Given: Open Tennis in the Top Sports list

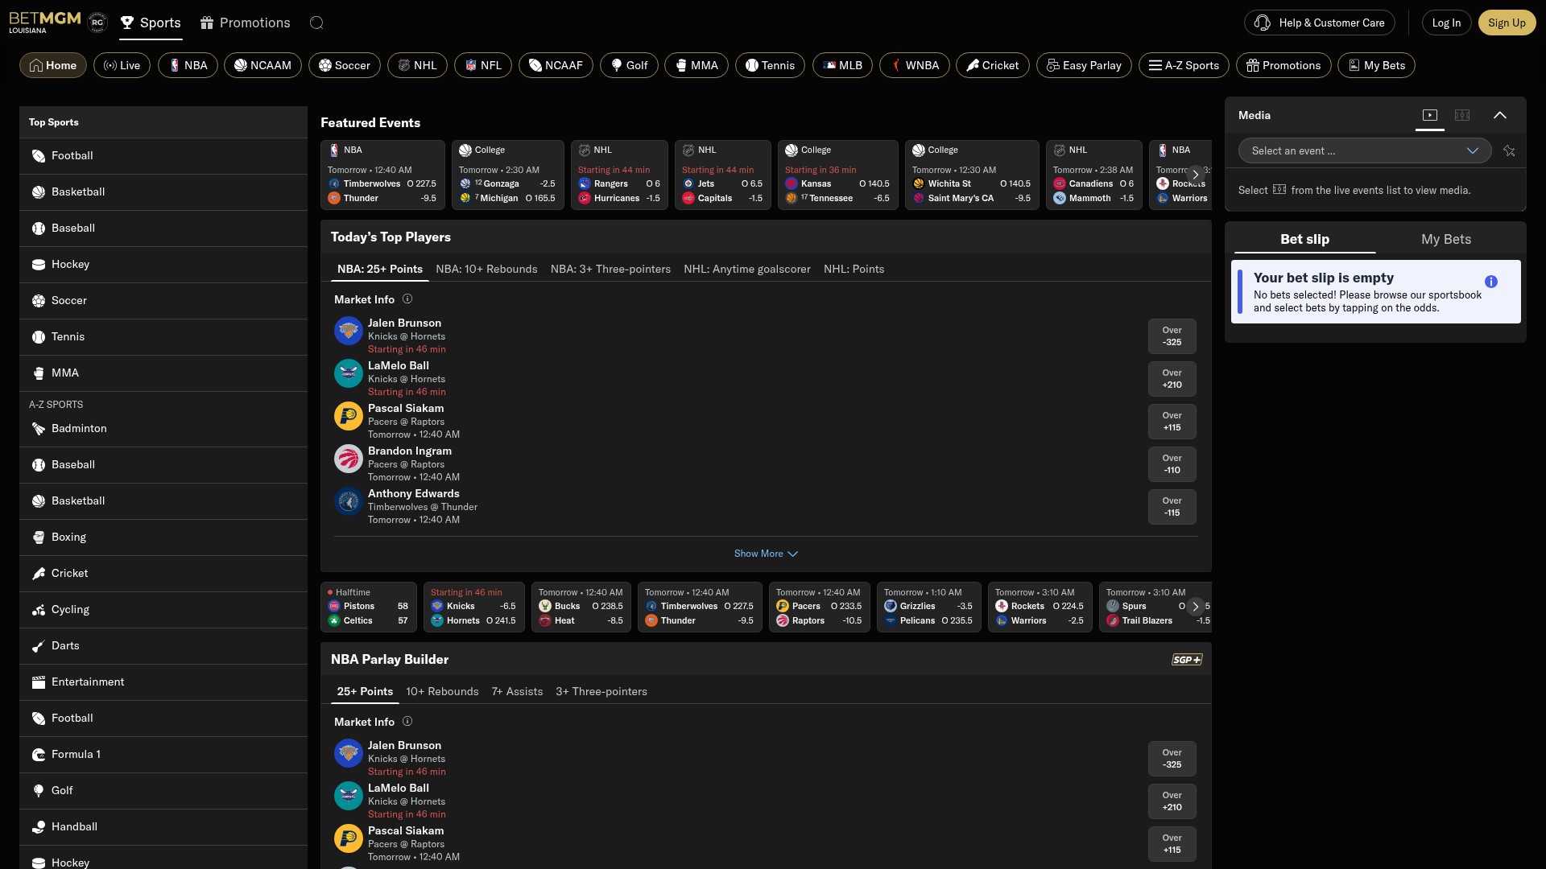Looking at the screenshot, I should point(163,337).
